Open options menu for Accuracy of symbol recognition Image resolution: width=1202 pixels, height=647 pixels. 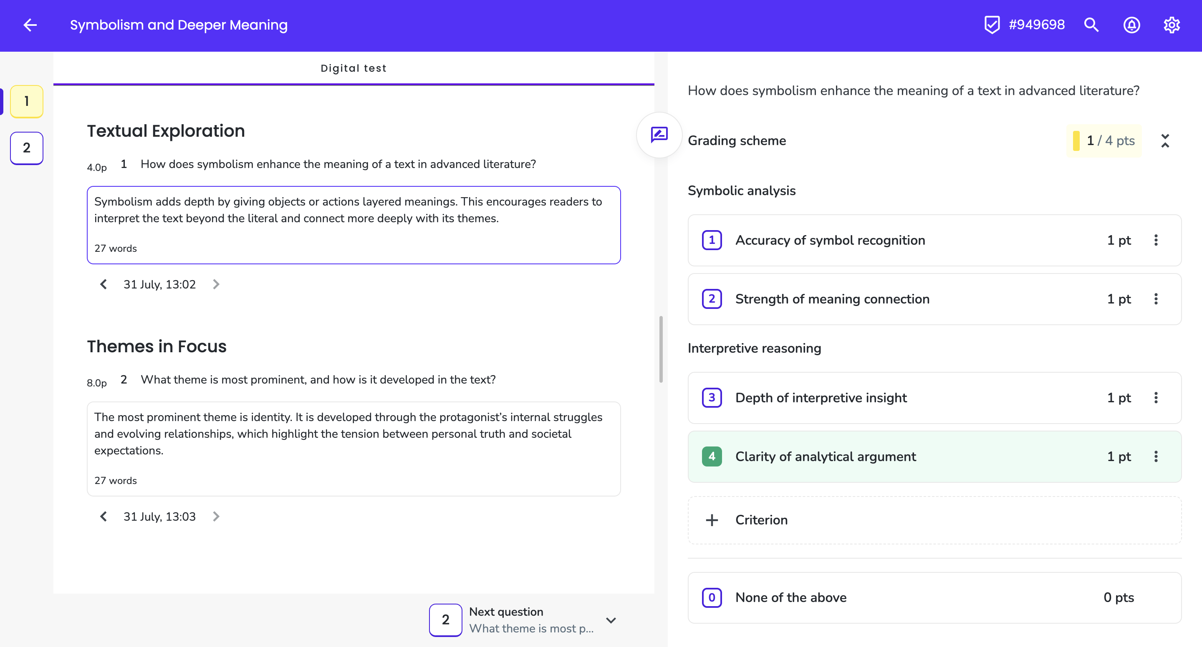1155,241
